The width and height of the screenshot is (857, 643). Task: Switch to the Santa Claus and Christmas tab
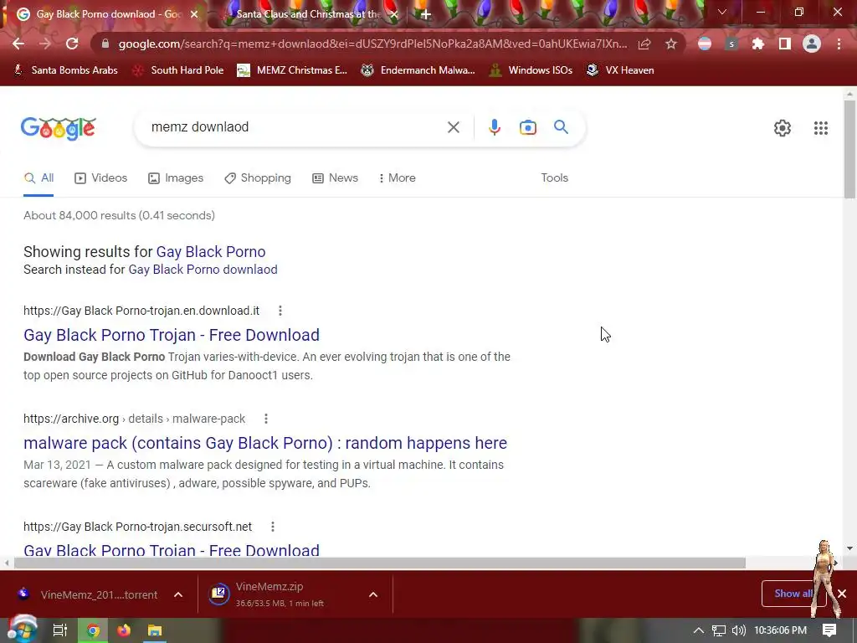click(308, 14)
